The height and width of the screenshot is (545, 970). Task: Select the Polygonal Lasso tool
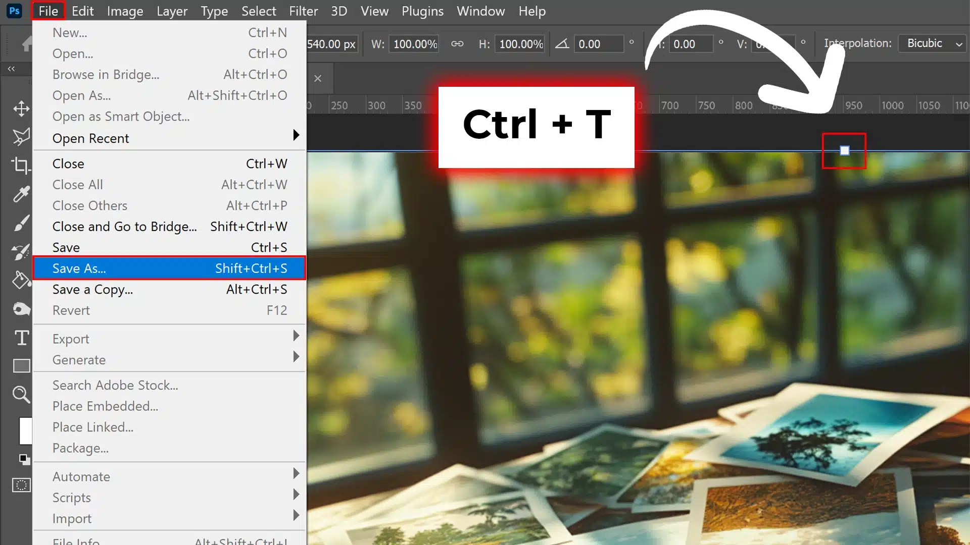(x=21, y=137)
